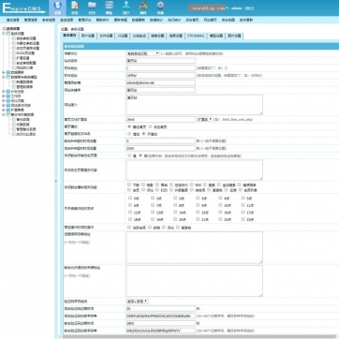
Task: Click the site description textarea
Action: click(195, 105)
